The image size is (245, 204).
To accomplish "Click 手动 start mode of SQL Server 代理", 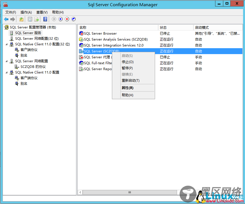I will click(x=198, y=57).
